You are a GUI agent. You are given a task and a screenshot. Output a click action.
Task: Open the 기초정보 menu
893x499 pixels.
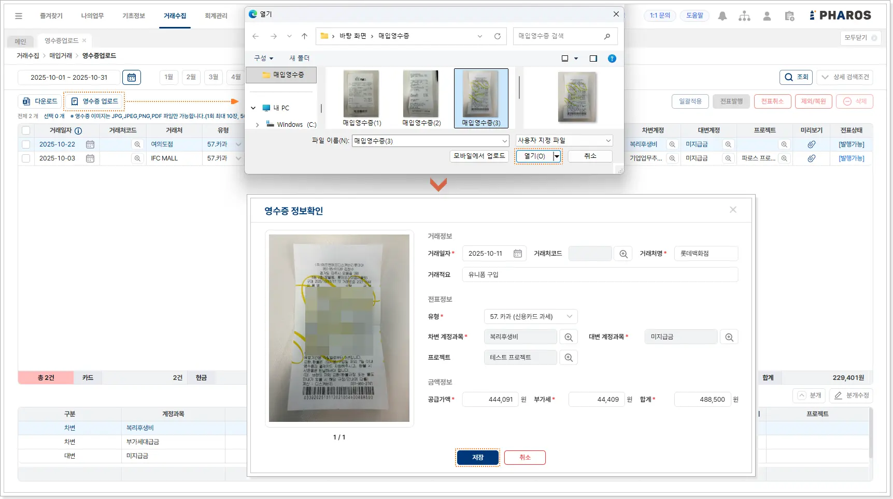[x=133, y=16]
